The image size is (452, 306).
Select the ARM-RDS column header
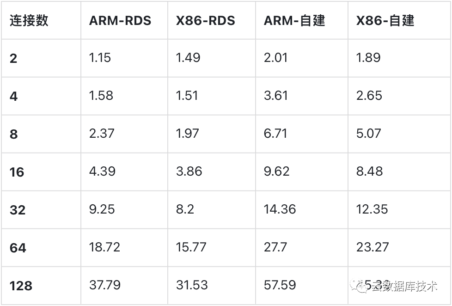[120, 20]
